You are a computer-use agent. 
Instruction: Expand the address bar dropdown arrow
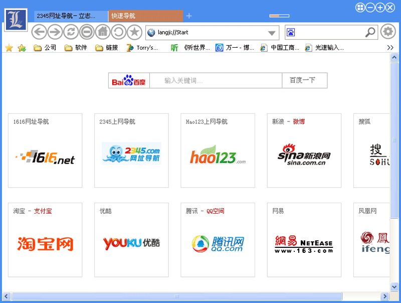click(272, 33)
